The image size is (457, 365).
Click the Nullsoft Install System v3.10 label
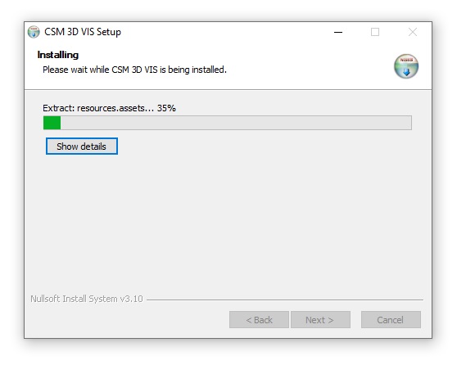tap(87, 299)
